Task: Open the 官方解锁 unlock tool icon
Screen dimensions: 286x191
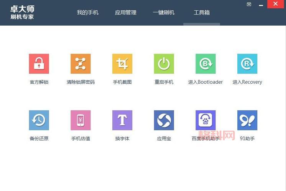Action: (x=39, y=64)
